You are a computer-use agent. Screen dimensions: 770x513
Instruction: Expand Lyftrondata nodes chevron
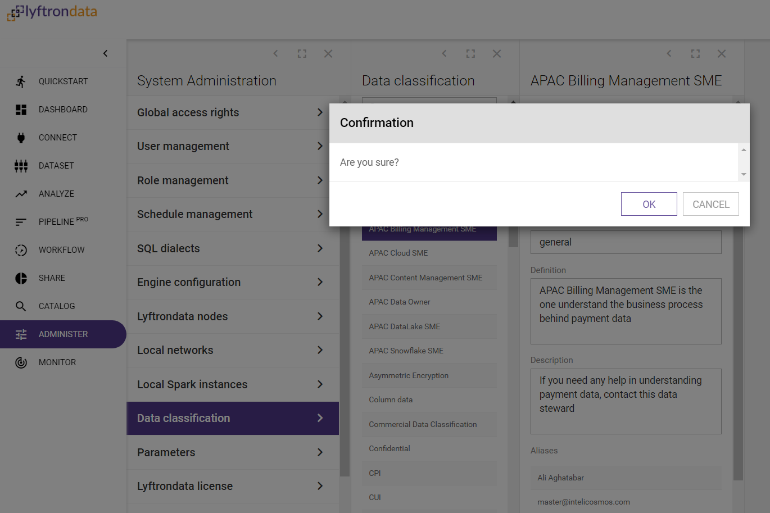[x=320, y=316]
